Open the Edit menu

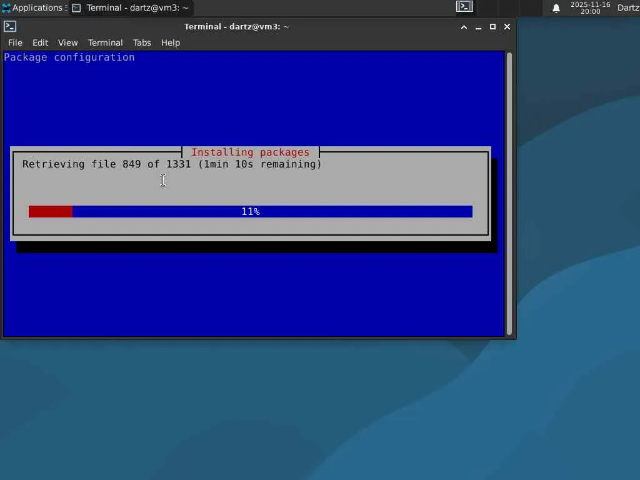tap(40, 42)
